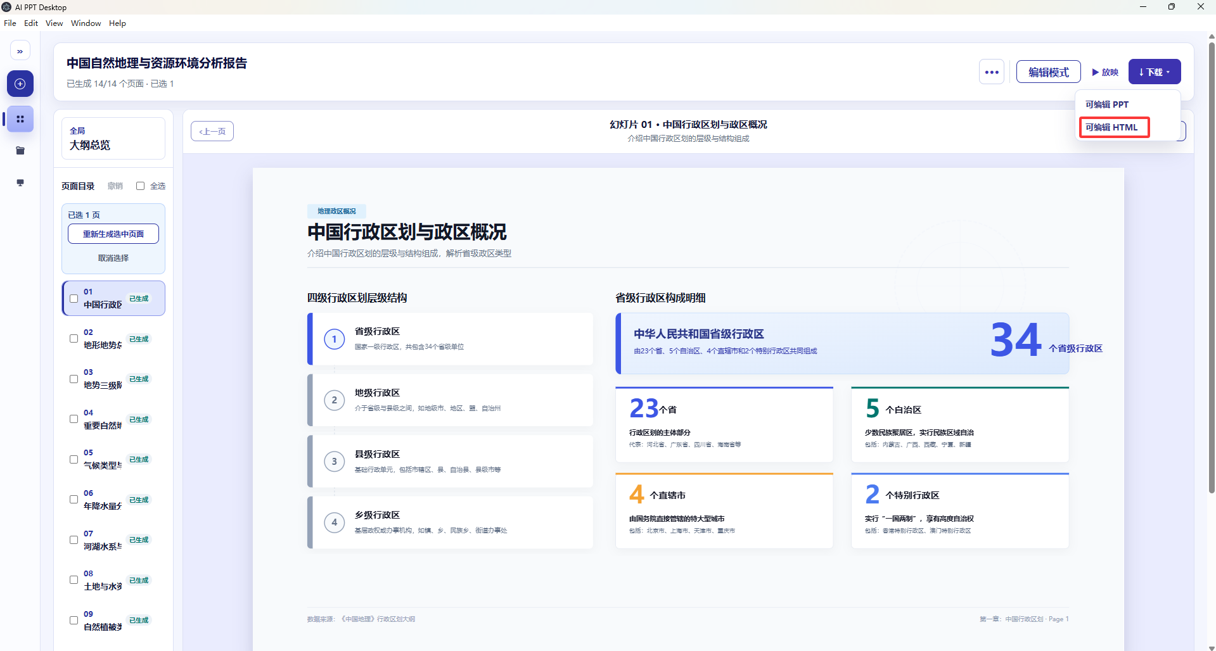This screenshot has height=651, width=1216.
Task: Start slideshow with the 放映 play icon
Action: click(1105, 72)
